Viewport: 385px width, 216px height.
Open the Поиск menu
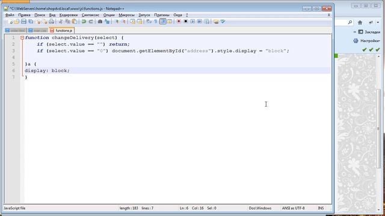(x=40, y=15)
